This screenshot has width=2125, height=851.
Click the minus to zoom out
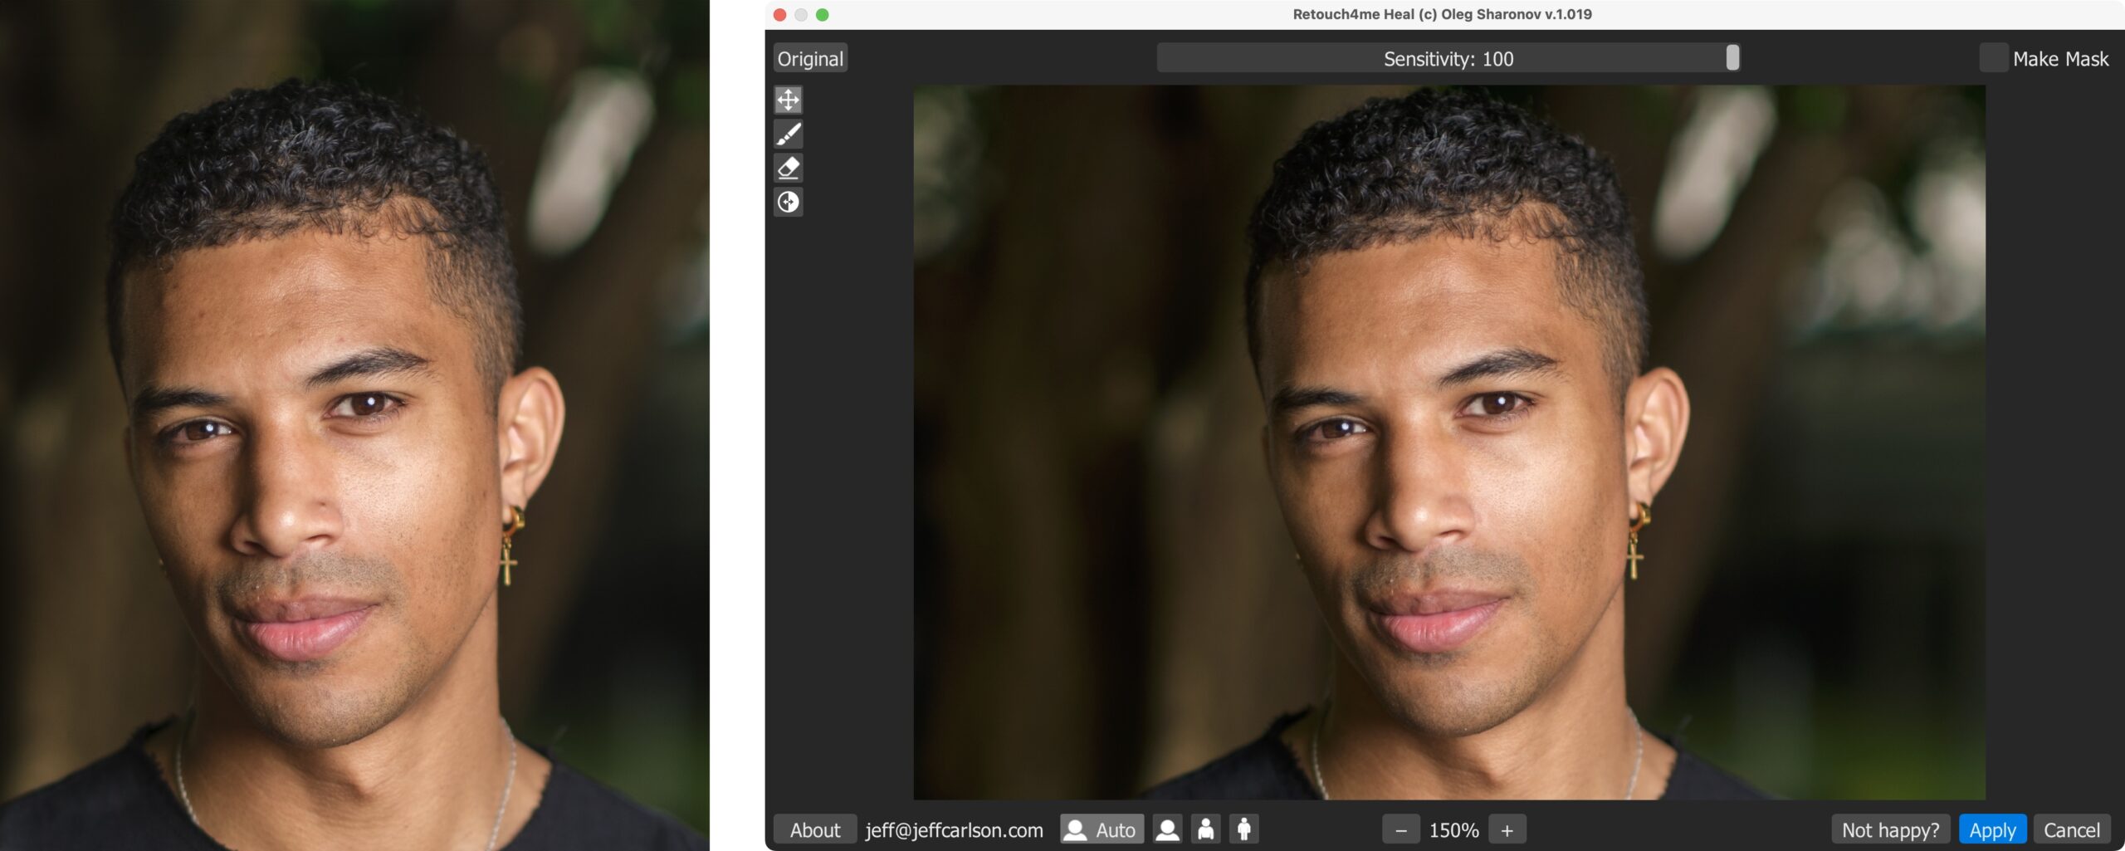(1402, 829)
